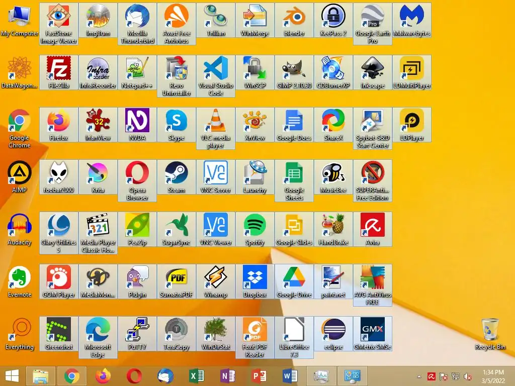Select the WinSCP desktop shortcut
Image resolution: width=515 pixels, height=386 pixels.
(x=255, y=72)
